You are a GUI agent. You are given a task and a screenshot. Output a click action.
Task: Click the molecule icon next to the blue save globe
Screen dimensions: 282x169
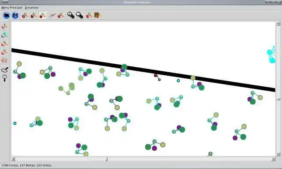[25, 15]
